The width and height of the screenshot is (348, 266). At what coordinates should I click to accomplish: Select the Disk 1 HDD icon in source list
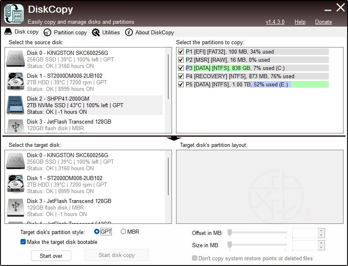(x=16, y=82)
